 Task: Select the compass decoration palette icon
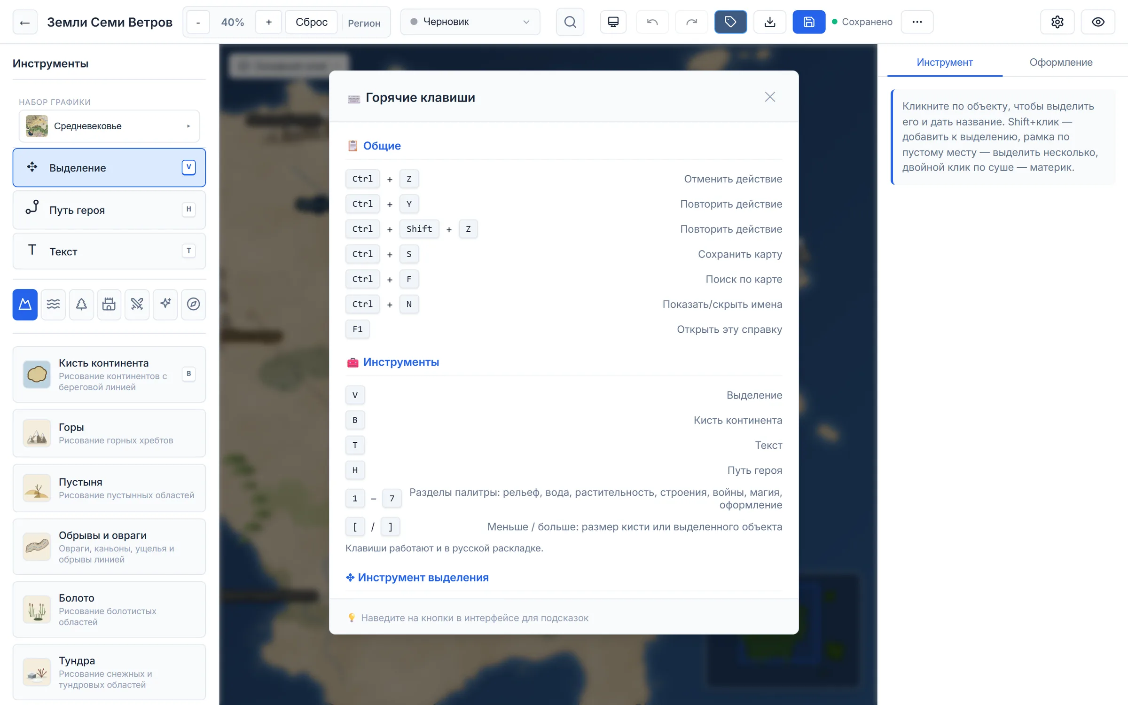[193, 305]
